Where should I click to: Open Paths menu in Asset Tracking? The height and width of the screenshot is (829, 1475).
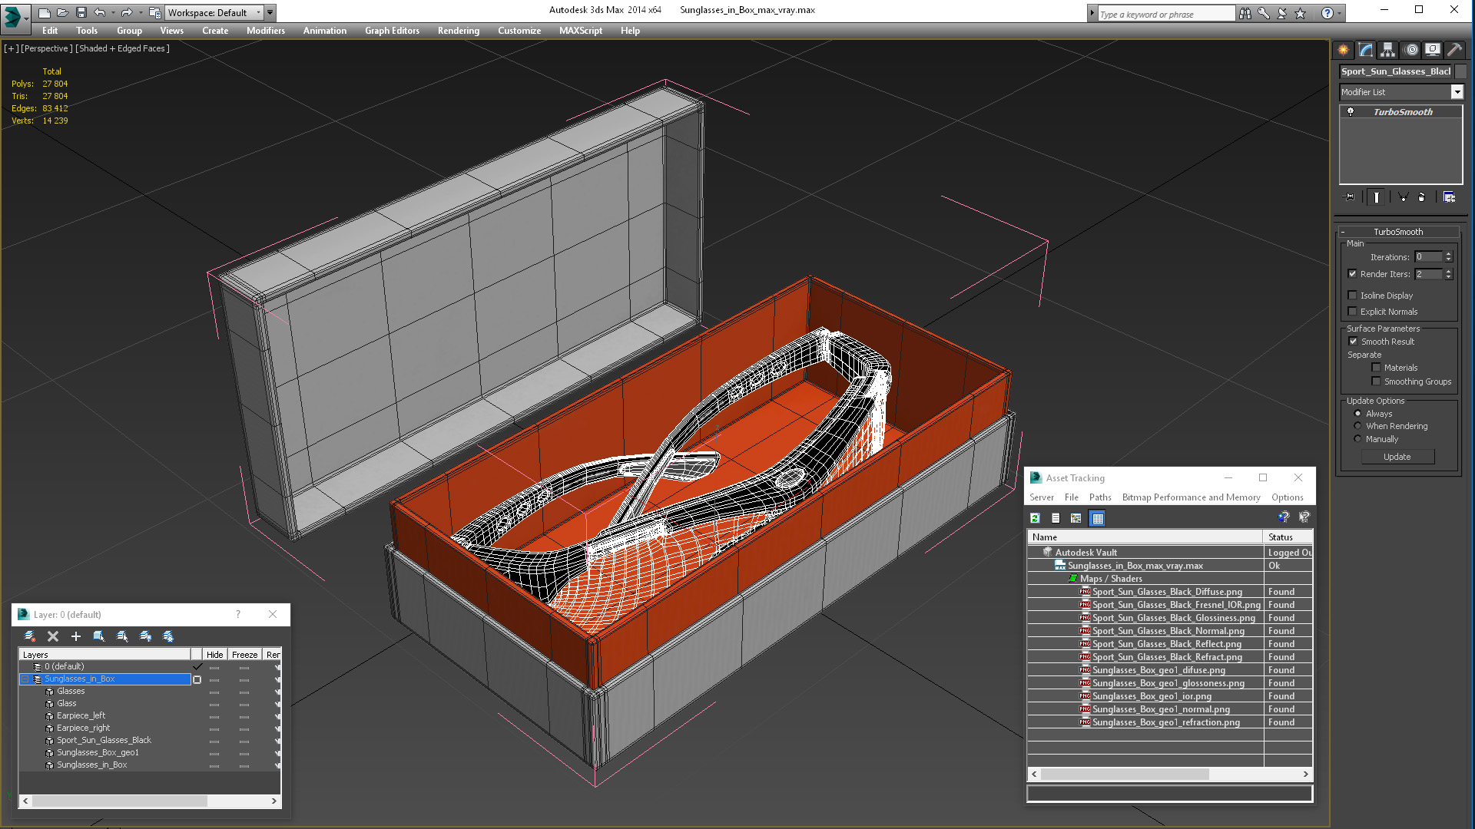click(1100, 497)
